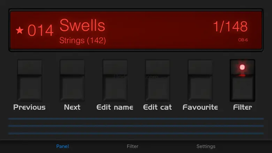Click the star icon beside patch 014

(20, 30)
